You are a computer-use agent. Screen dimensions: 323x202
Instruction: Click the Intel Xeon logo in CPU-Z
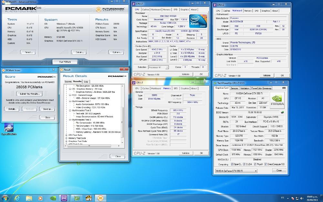point(198,21)
